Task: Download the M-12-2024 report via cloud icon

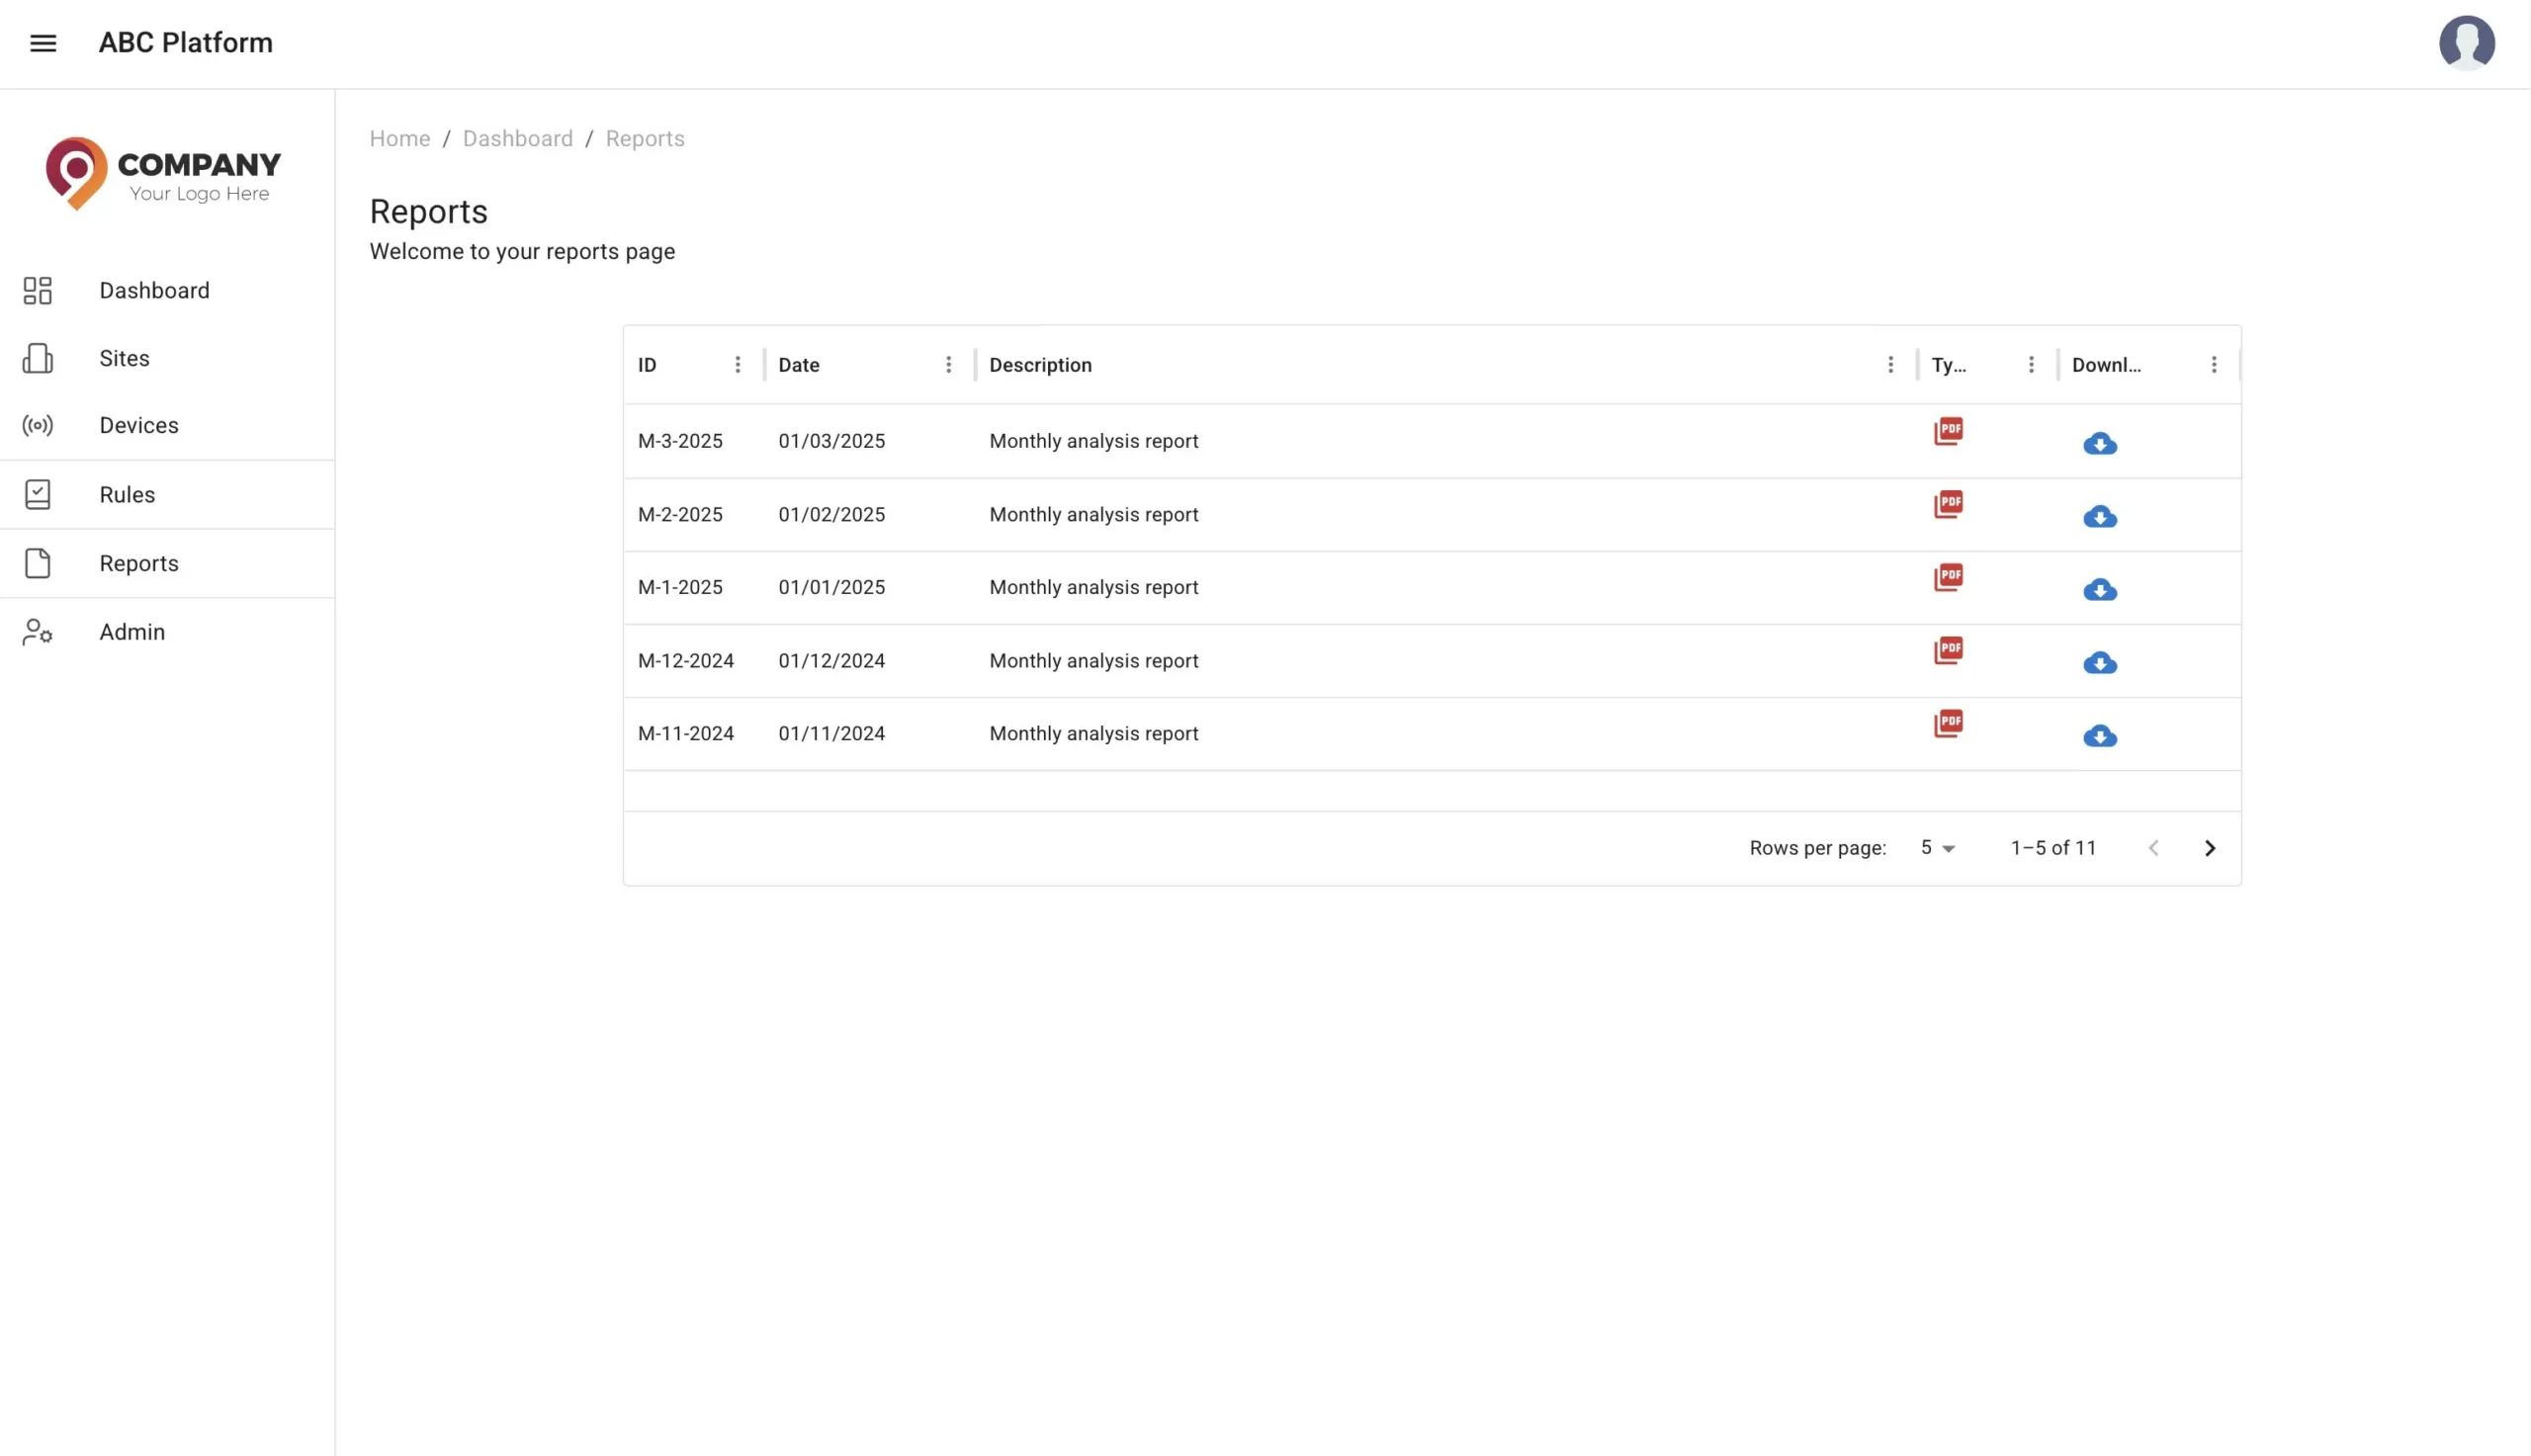Action: click(2099, 662)
